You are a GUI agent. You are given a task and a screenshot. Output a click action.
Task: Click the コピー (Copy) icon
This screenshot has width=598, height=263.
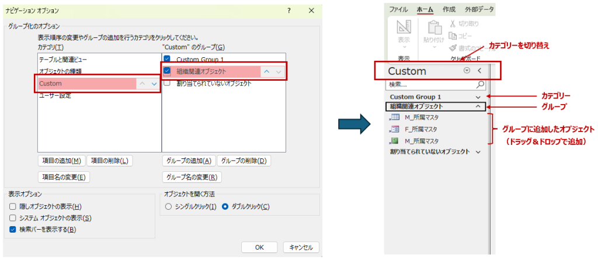click(454, 36)
